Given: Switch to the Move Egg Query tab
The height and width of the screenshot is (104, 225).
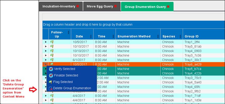Looking at the screenshot, I should click(100, 6).
